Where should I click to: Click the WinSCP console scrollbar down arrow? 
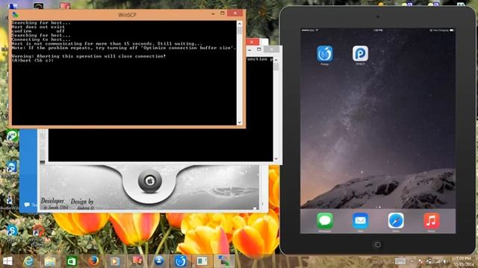pos(239,122)
